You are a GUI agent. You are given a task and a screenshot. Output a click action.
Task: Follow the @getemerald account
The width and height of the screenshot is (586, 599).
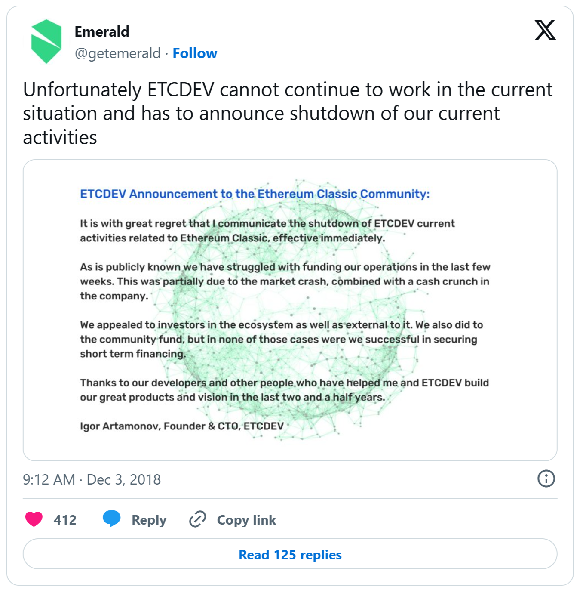195,53
